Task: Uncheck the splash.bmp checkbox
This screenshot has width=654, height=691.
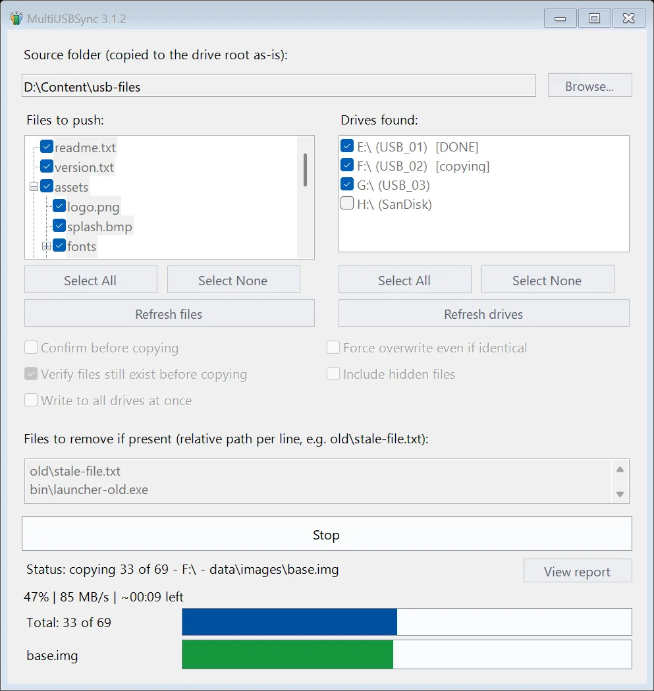Action: [59, 226]
